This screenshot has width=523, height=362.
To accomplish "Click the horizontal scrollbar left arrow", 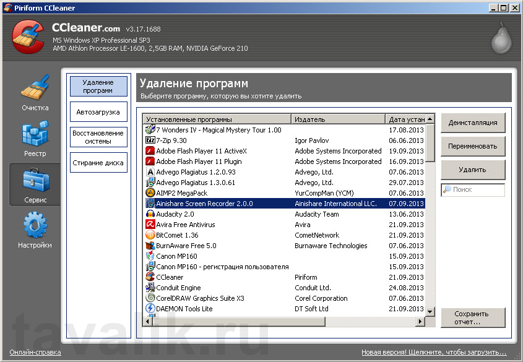I will (x=148, y=321).
